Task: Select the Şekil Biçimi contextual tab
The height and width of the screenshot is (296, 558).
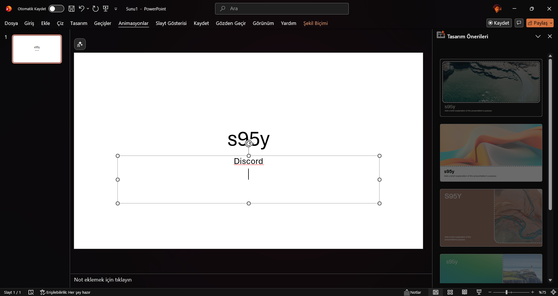Action: (316, 23)
